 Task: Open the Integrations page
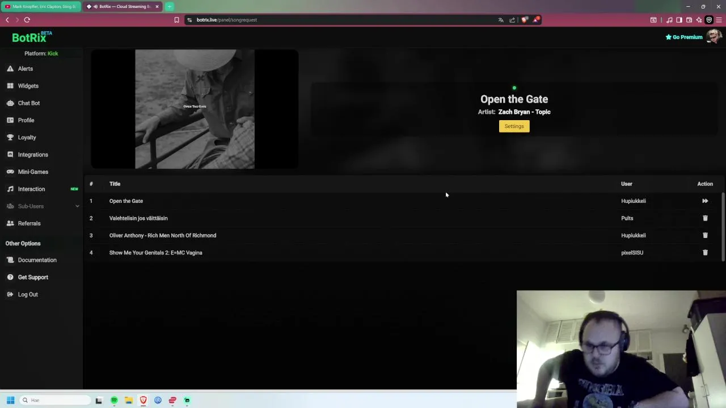[33, 155]
